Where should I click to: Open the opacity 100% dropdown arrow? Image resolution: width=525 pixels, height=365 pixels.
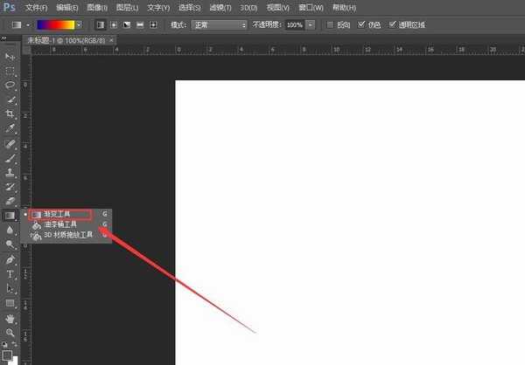click(311, 24)
